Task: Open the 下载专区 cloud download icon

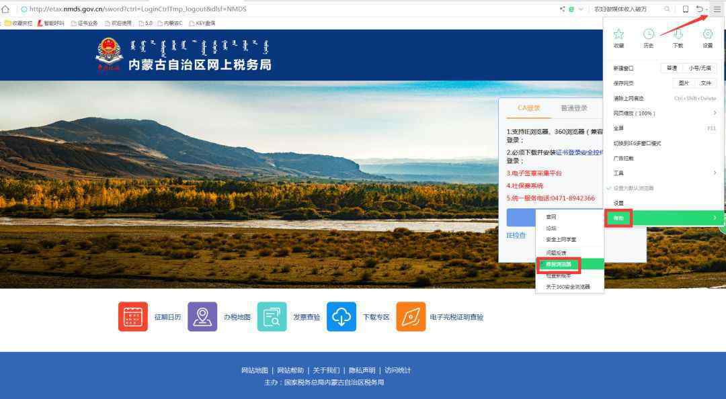Action: [341, 316]
